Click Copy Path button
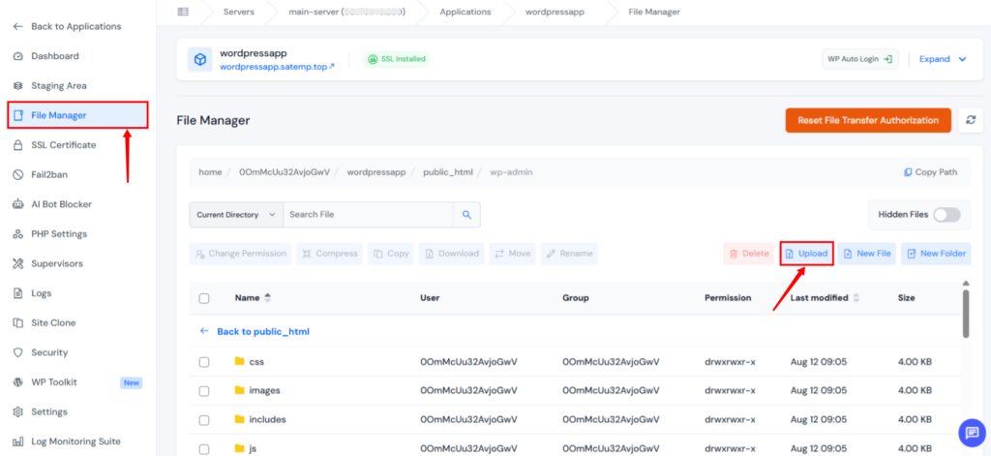 [930, 172]
